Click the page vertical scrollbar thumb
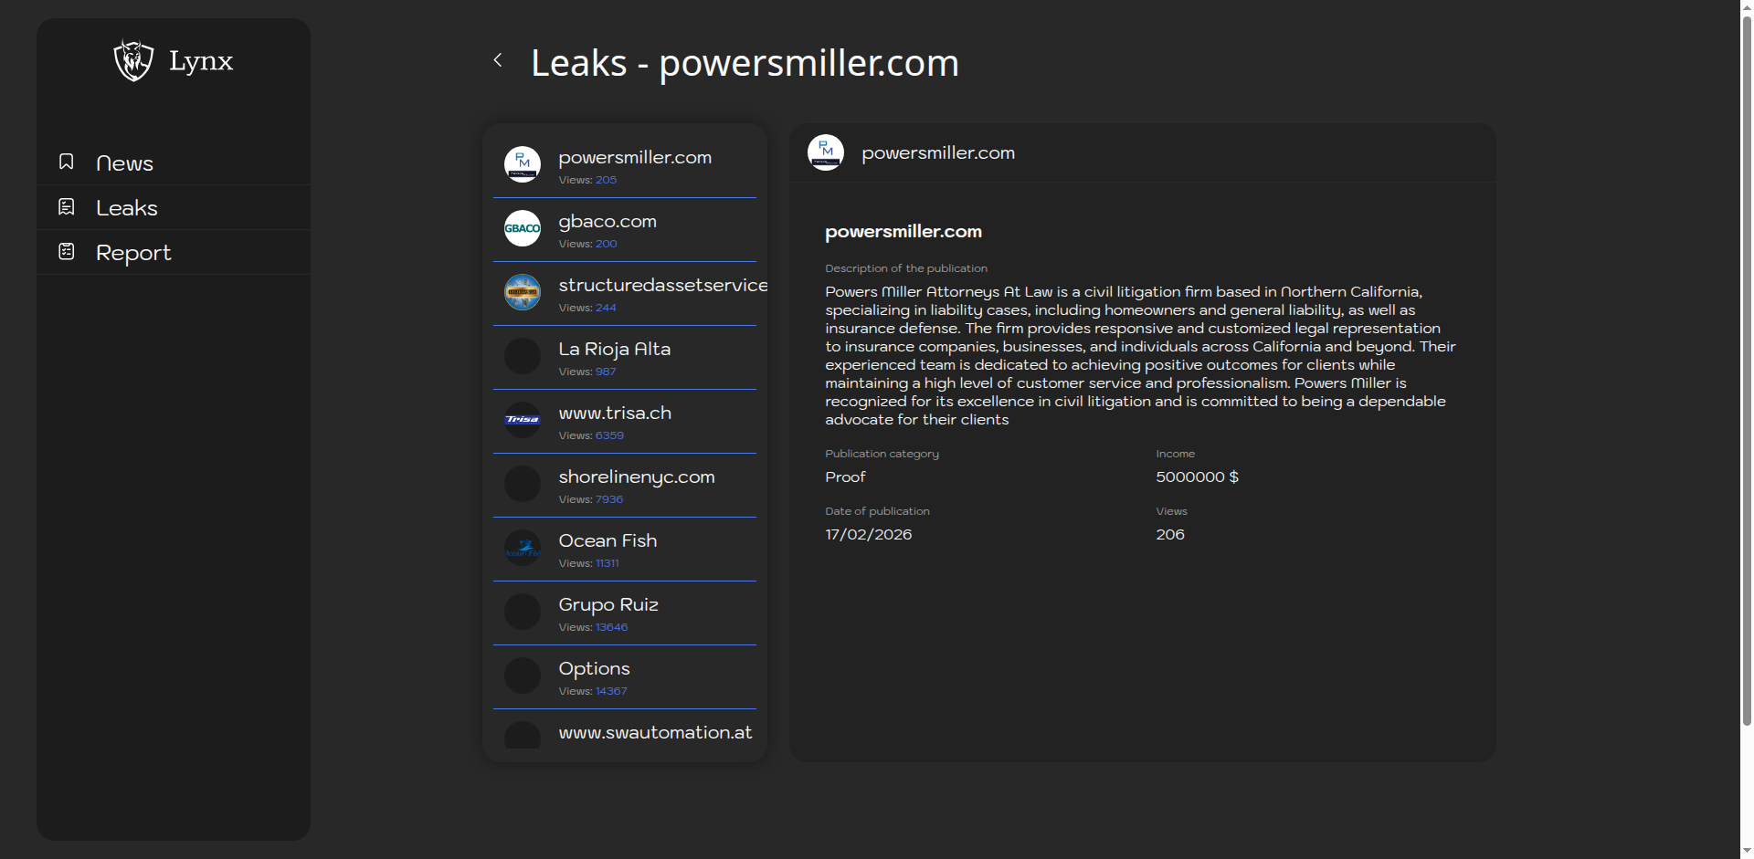 [1747, 365]
